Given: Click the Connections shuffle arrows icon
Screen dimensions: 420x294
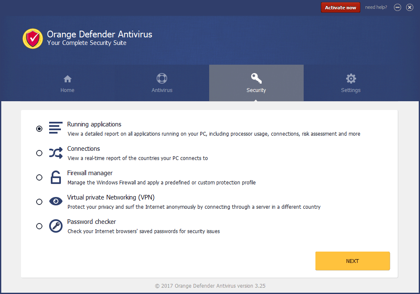Looking at the screenshot, I should [x=55, y=153].
